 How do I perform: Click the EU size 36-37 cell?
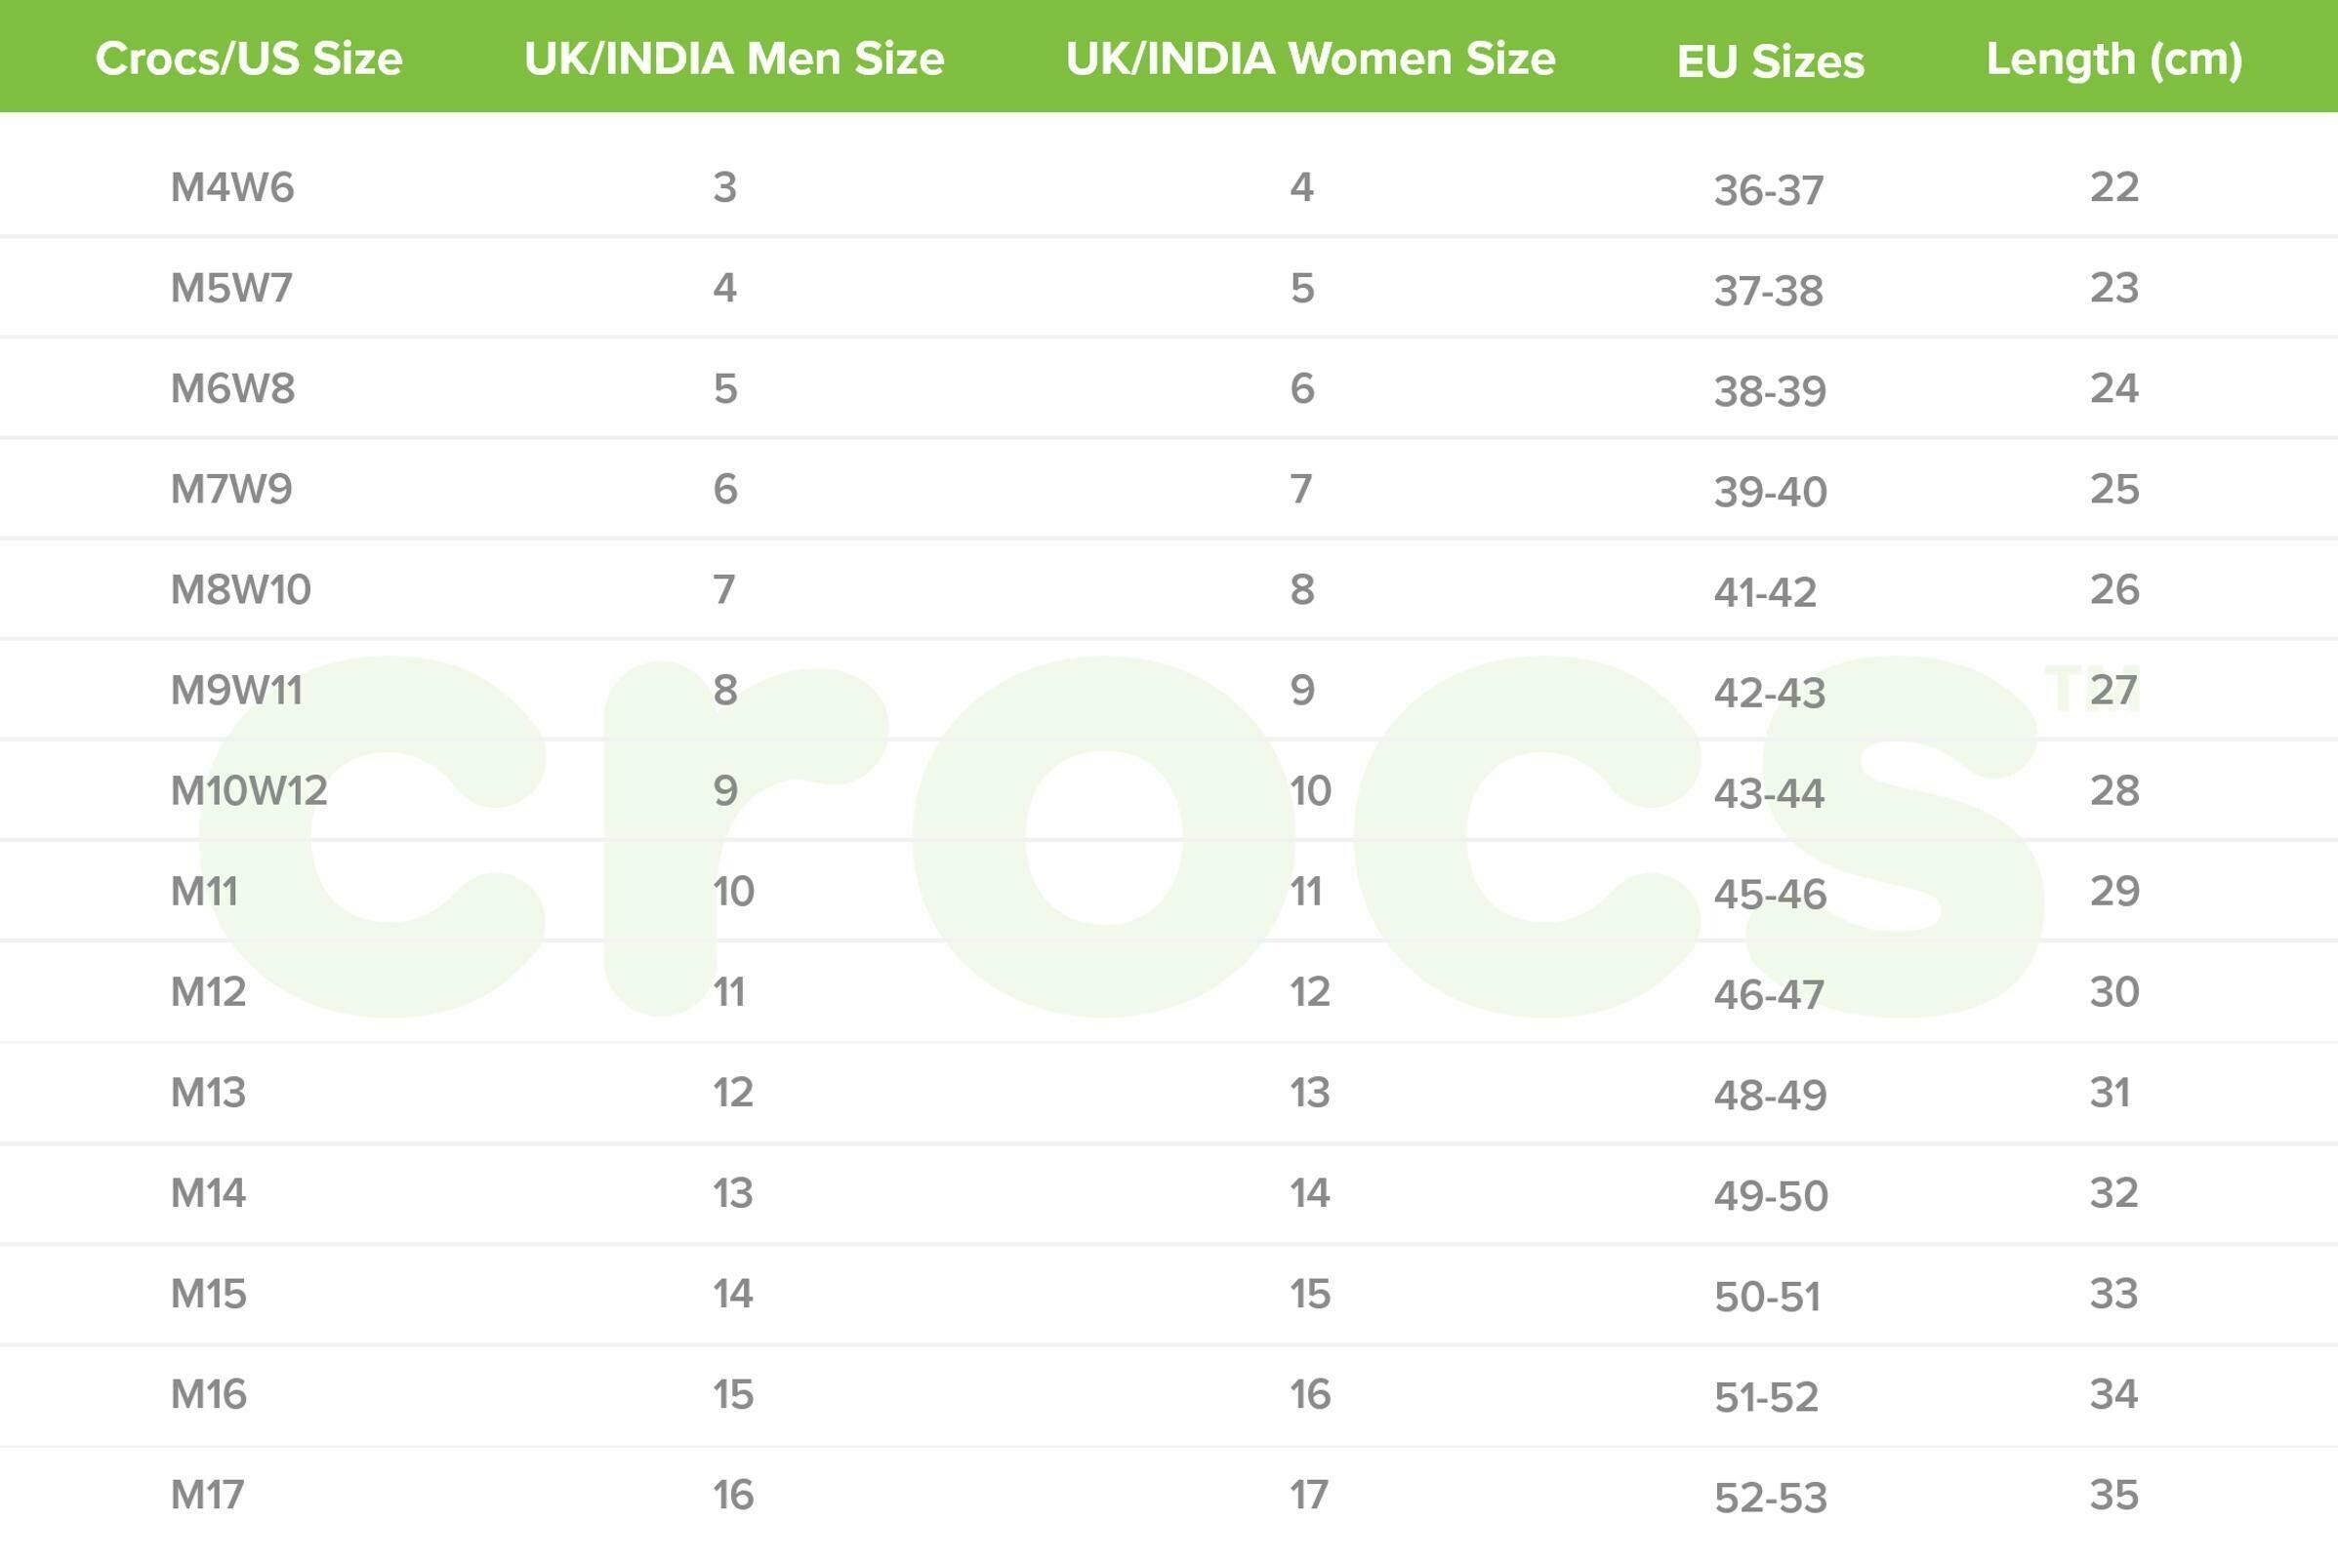coord(1768,190)
